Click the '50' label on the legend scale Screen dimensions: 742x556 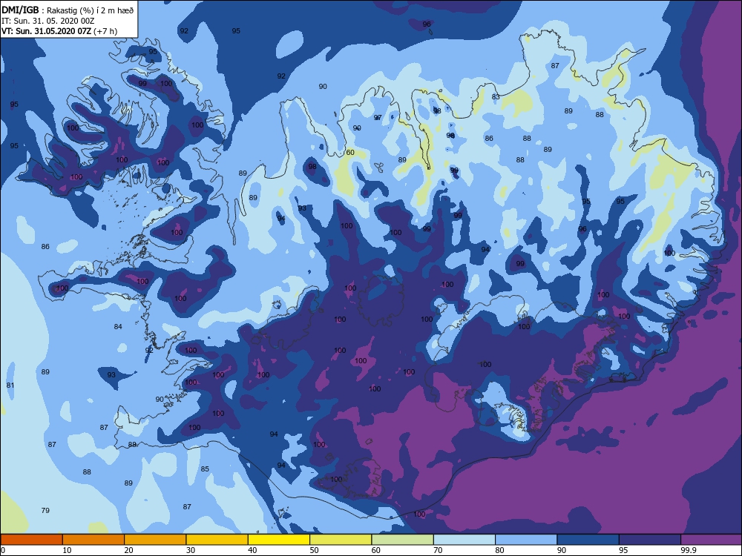tap(315, 550)
